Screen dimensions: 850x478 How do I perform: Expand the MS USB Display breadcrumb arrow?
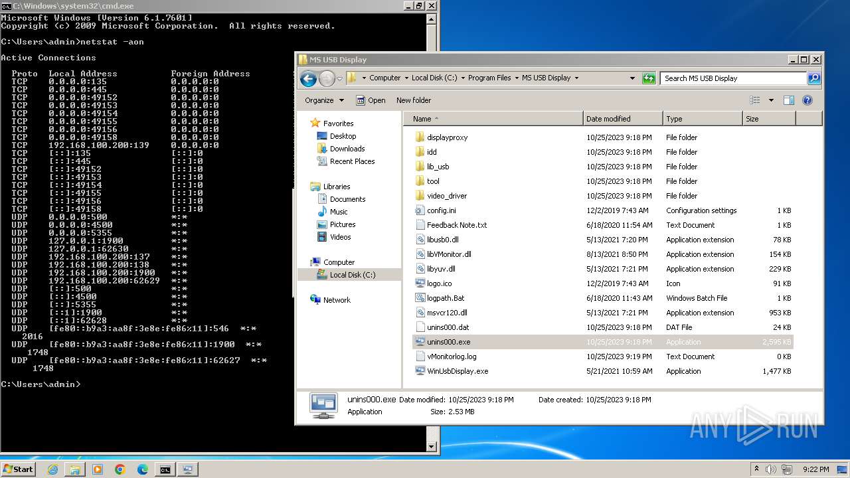pos(576,78)
